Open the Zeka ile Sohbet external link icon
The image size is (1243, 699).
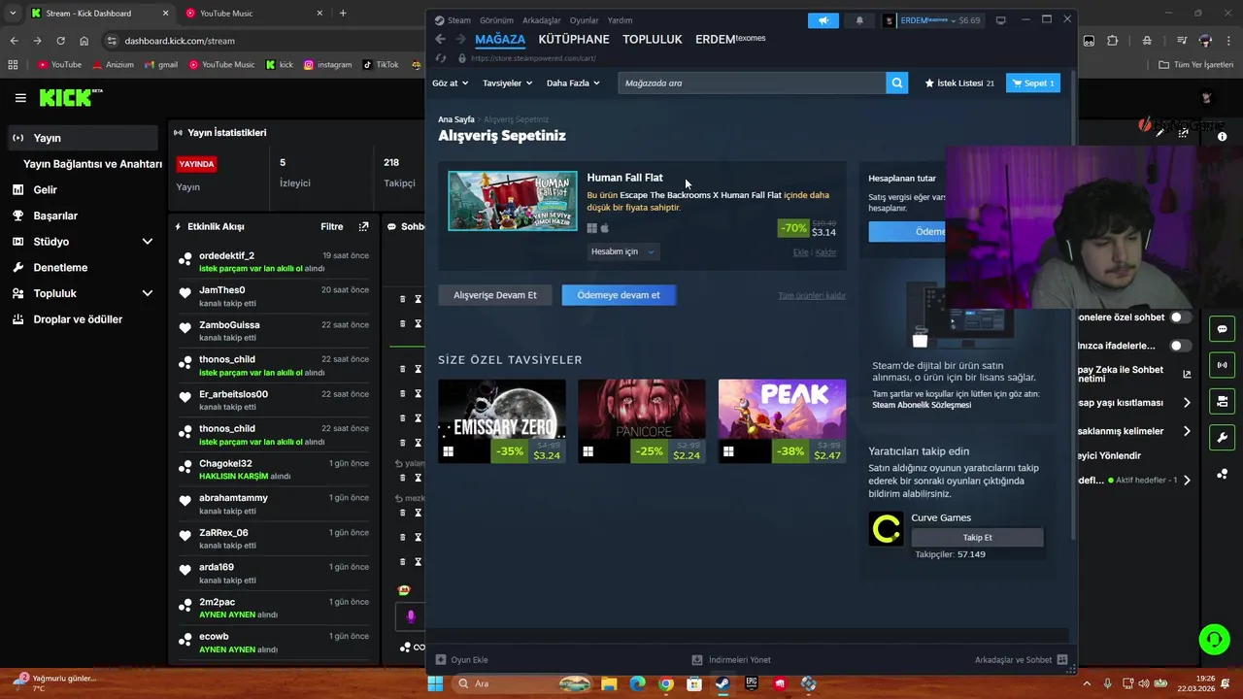pyautogui.click(x=1187, y=374)
